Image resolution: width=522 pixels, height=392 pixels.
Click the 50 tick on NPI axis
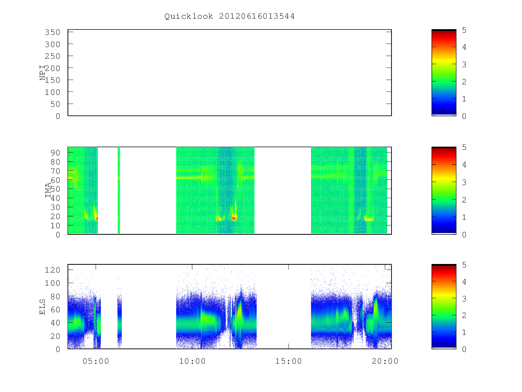click(55, 104)
